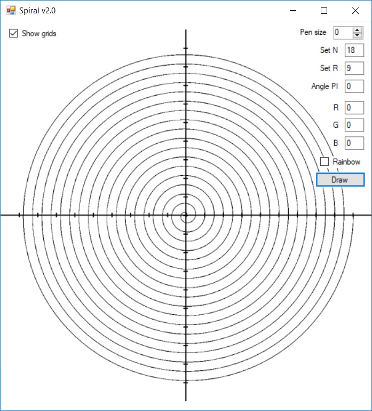
Task: Decrease Pen size with down arrow
Action: click(x=357, y=36)
